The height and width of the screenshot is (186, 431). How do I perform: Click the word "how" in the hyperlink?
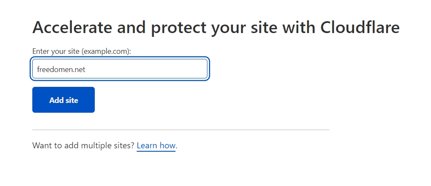[x=168, y=146]
